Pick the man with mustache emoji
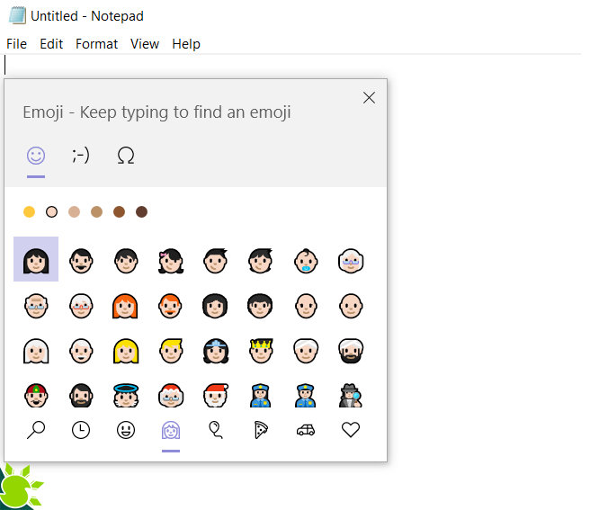This screenshot has width=599, height=510. pyautogui.click(x=81, y=261)
